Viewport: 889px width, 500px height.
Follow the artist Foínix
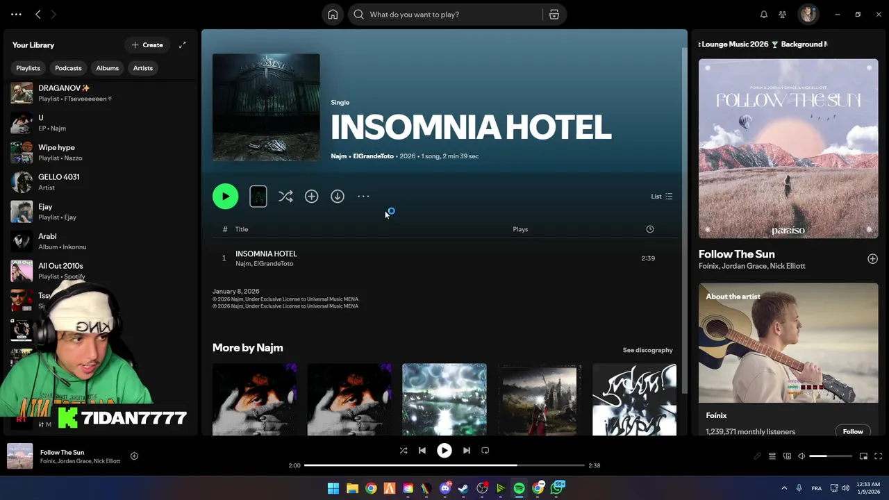(x=853, y=431)
